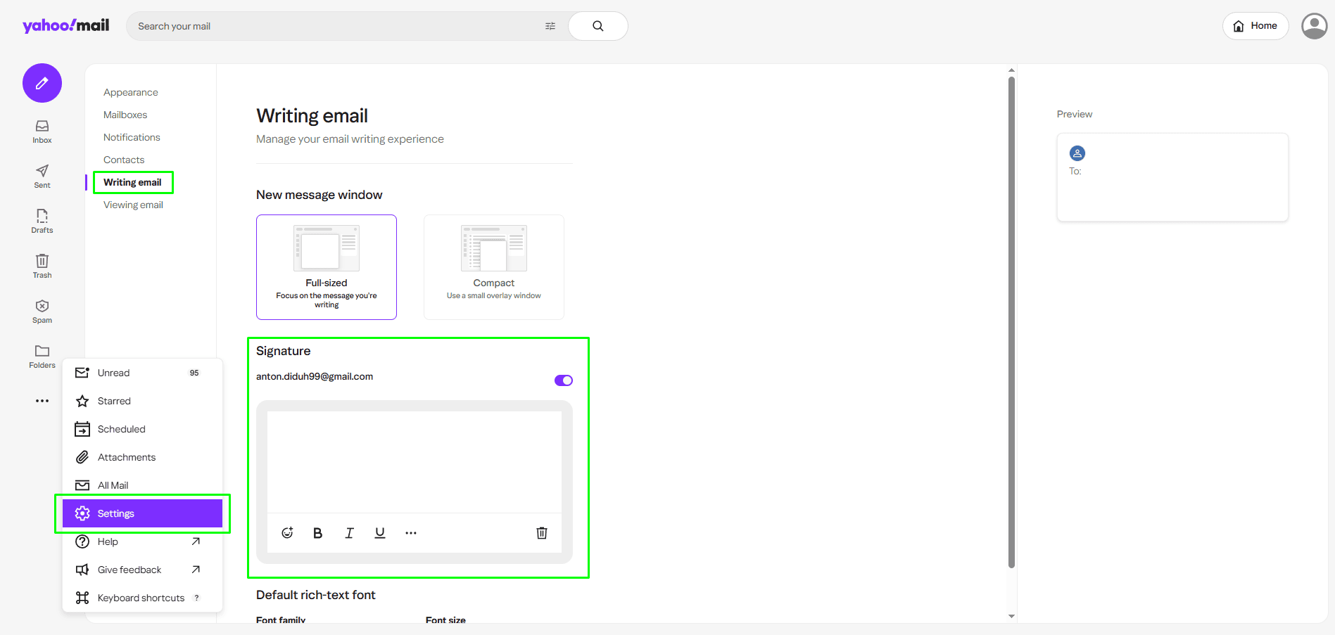
Task: Open Attachments view
Action: click(x=142, y=457)
